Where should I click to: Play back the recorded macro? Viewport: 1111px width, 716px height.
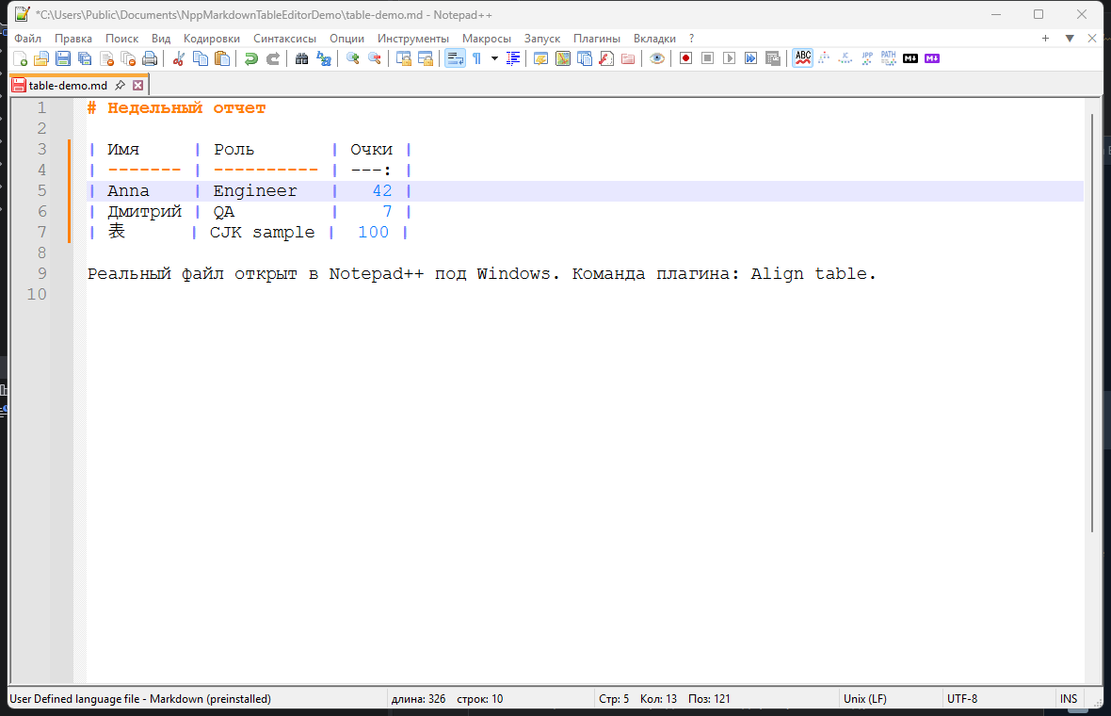pyautogui.click(x=729, y=58)
